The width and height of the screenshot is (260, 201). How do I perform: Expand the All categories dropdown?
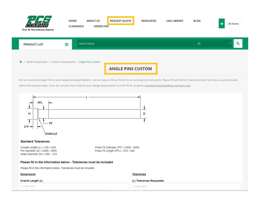point(214,44)
